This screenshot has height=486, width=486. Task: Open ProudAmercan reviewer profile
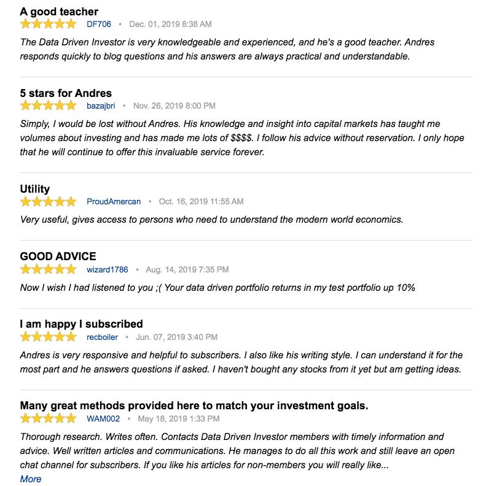(114, 201)
